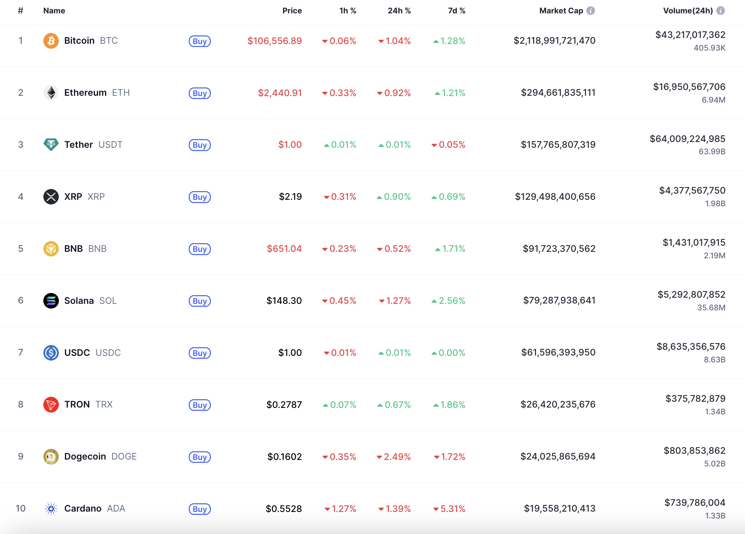The width and height of the screenshot is (745, 534).
Task: Click the Tether logo icon
Action: pyautogui.click(x=51, y=145)
